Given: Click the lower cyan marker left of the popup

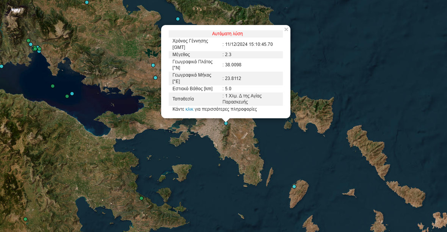Looking at the screenshot, I should (155, 78).
